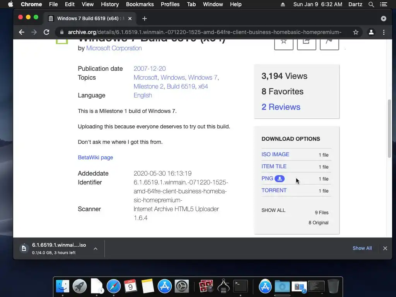Click the page's vertical scrollbar thumb
The height and width of the screenshot is (297, 396).
389,129
